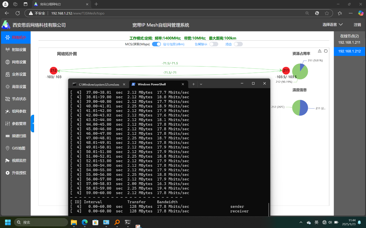The height and width of the screenshot is (228, 366).
Task: Click red node 212 in topology
Action: (53, 70)
